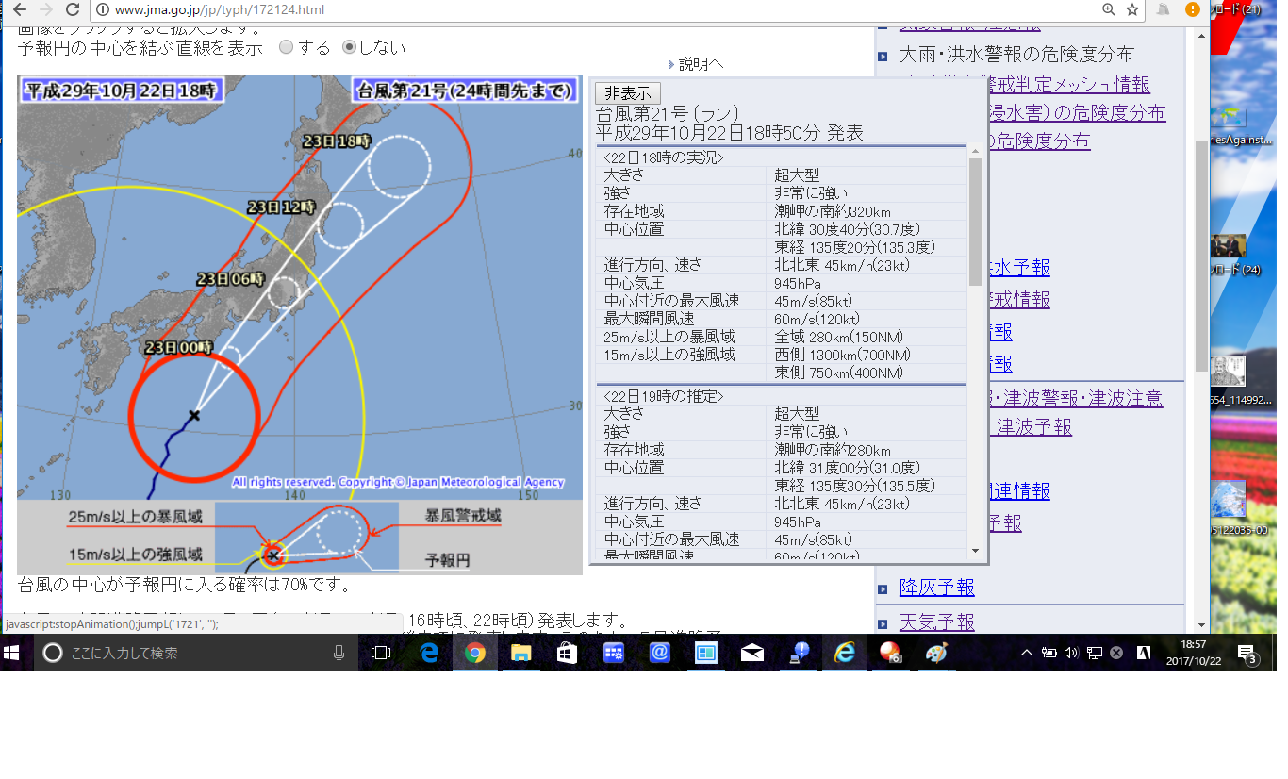The image size is (1288, 779).
Task: Click the Cortana microphone icon
Action: click(339, 653)
